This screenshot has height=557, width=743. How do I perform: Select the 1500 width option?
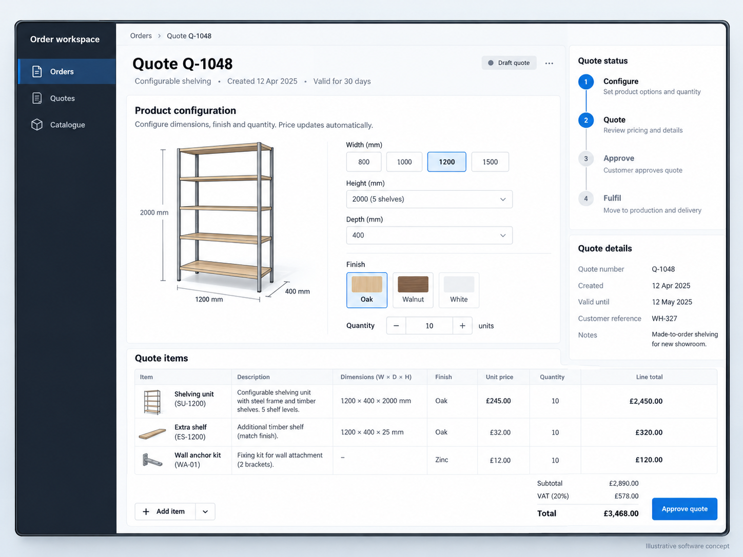(490, 162)
